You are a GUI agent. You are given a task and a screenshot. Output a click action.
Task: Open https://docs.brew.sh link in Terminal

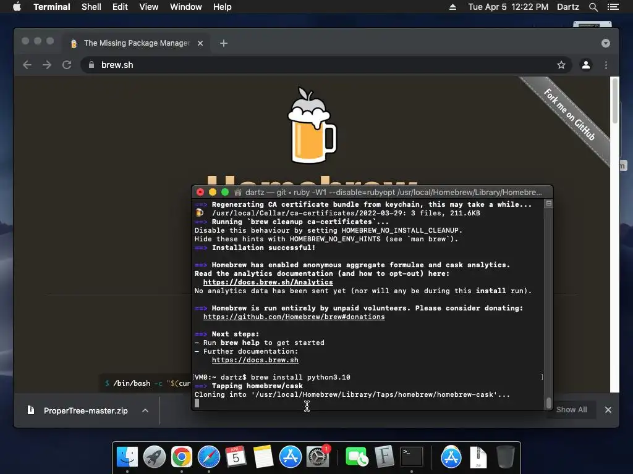[255, 360]
